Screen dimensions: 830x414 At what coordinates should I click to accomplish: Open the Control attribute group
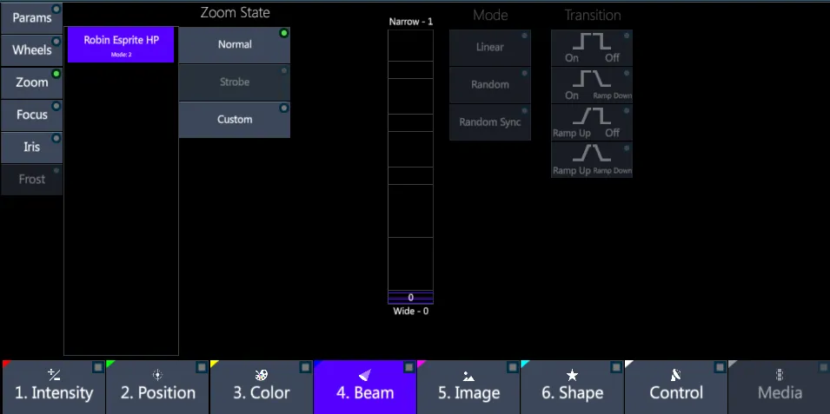coord(676,387)
